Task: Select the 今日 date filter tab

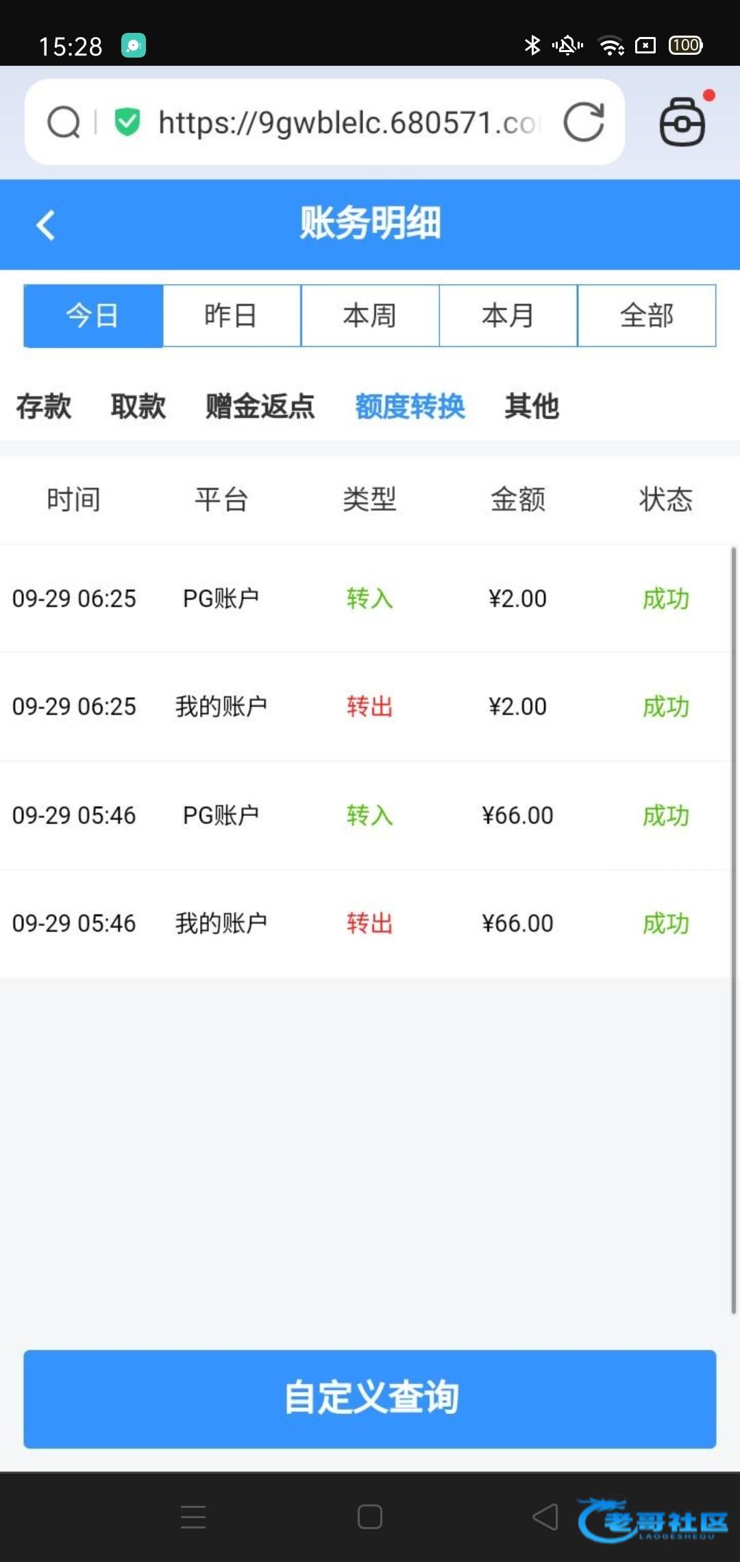Action: coord(93,316)
